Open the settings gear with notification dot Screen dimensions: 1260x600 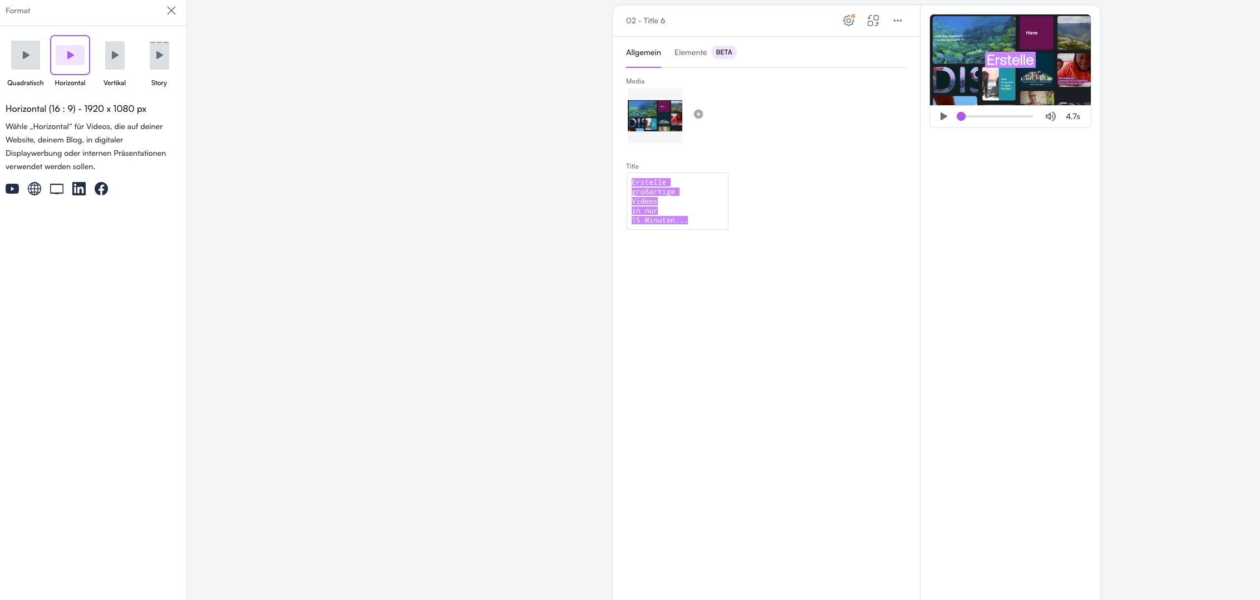(x=848, y=20)
